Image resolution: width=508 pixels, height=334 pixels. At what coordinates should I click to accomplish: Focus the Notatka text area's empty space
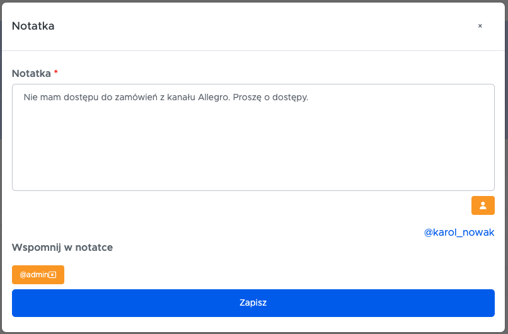(x=252, y=151)
